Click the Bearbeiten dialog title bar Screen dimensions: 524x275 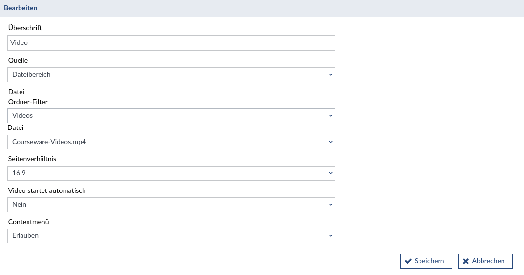coord(262,8)
